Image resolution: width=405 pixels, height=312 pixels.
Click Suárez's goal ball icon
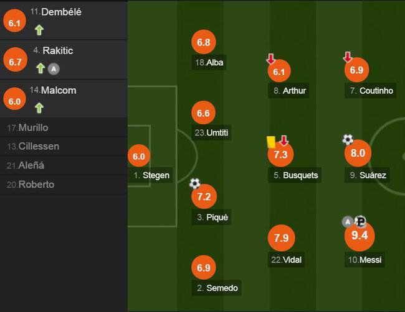348,139
